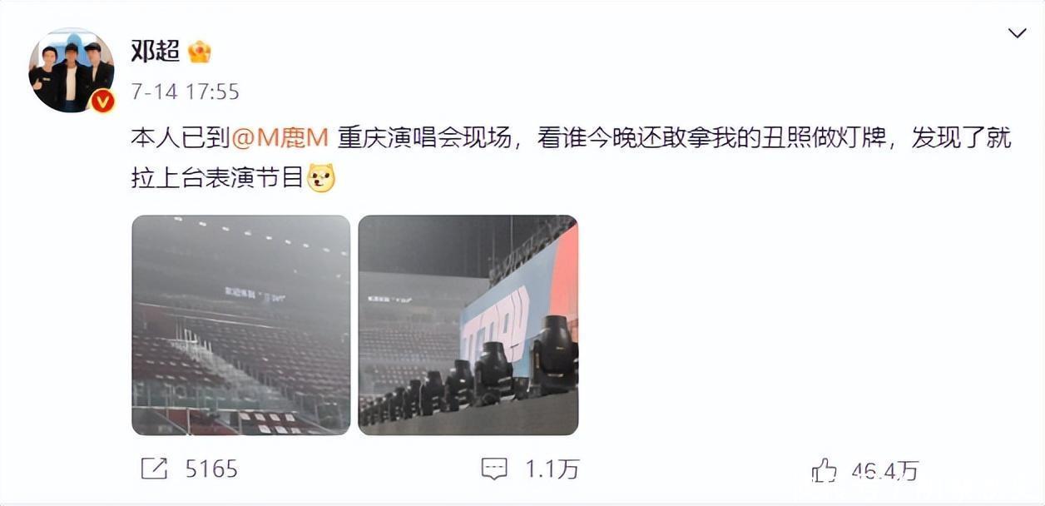This screenshot has width=1045, height=506.
Task: Open the 邓超 username profile link
Action: (155, 51)
